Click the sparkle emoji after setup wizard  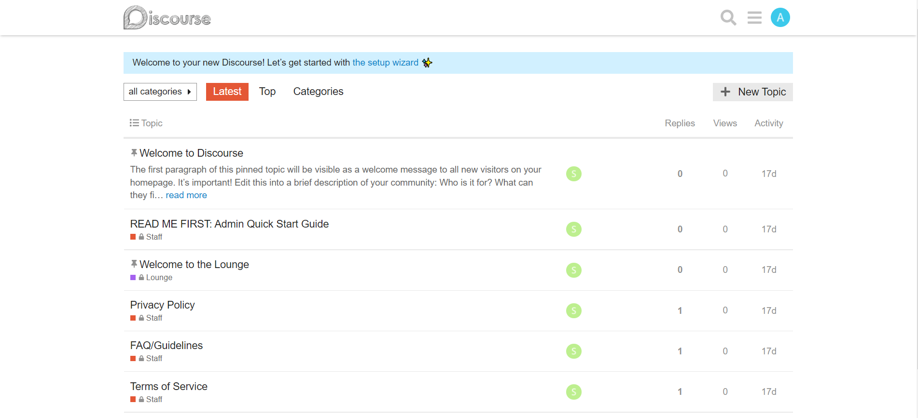tap(427, 63)
